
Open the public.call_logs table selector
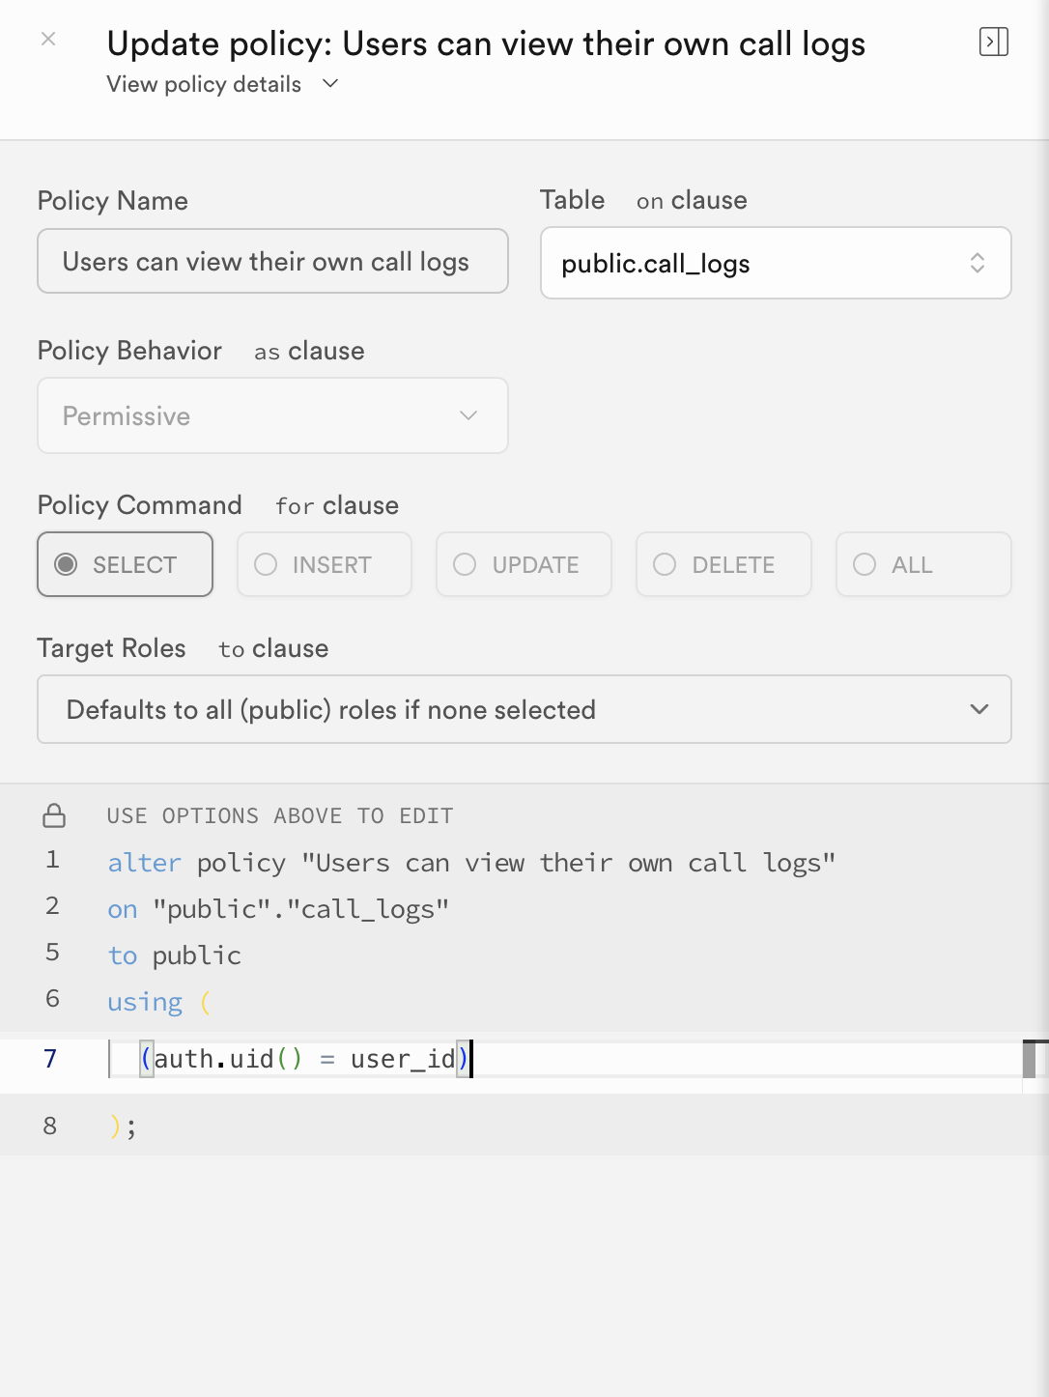[776, 263]
